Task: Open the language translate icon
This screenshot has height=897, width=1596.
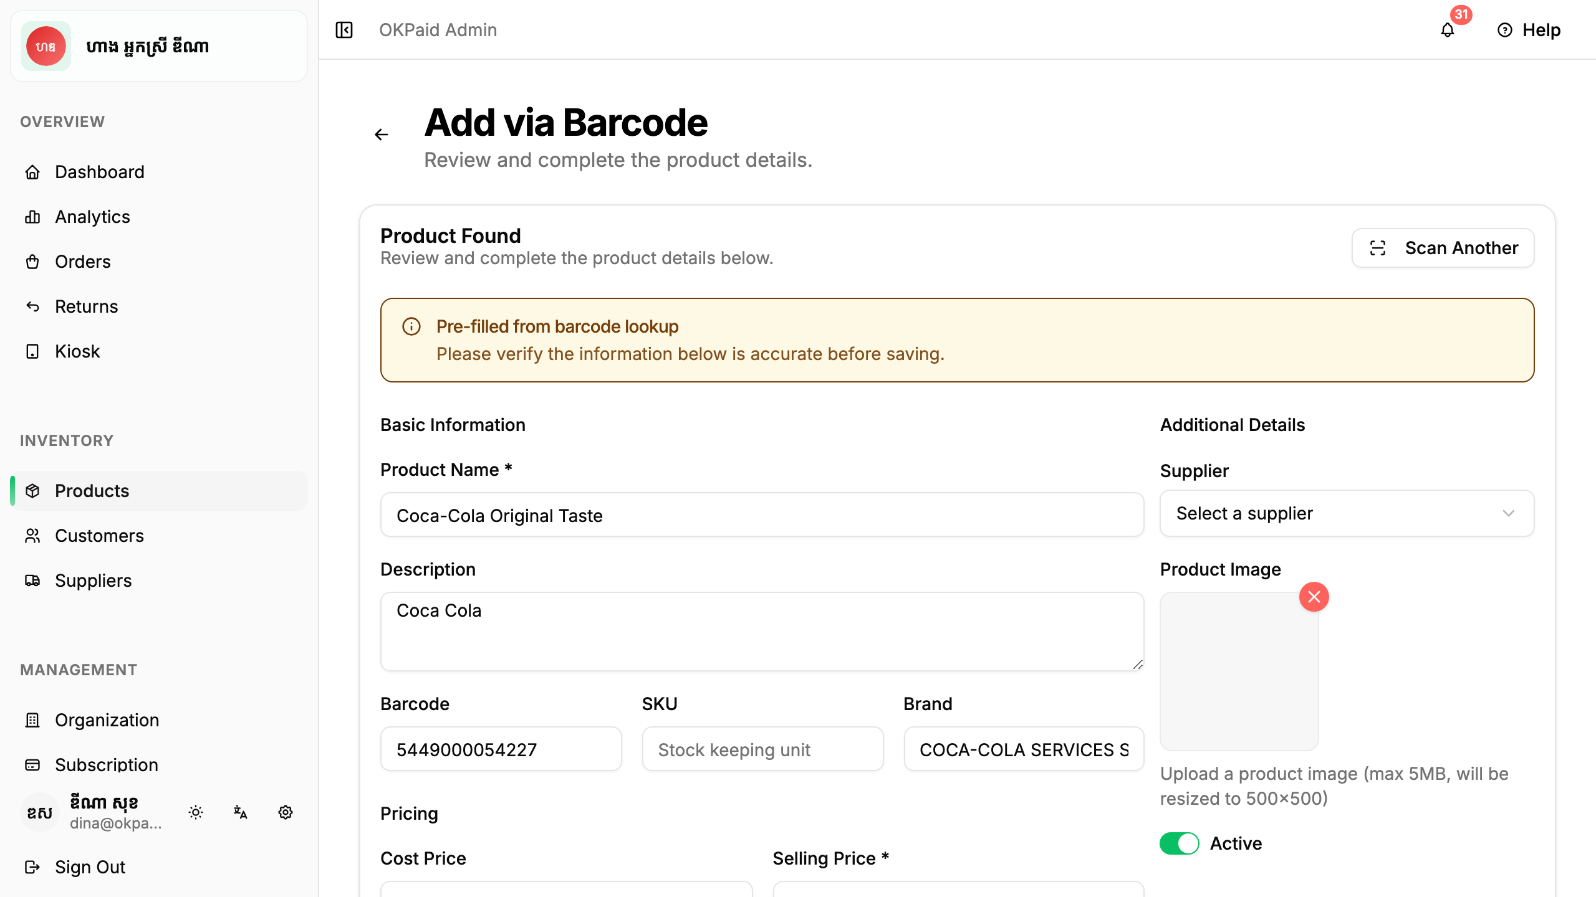Action: 241,812
